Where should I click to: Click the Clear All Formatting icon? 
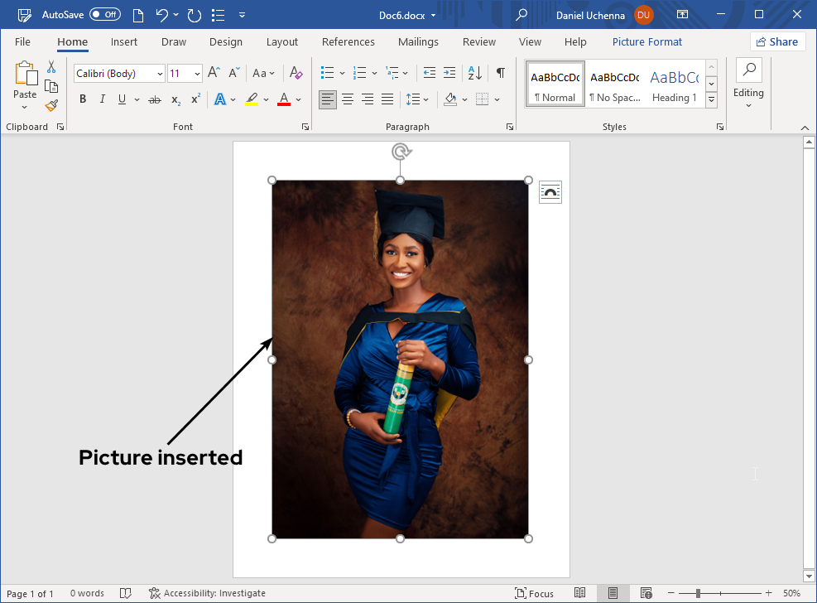tap(296, 73)
